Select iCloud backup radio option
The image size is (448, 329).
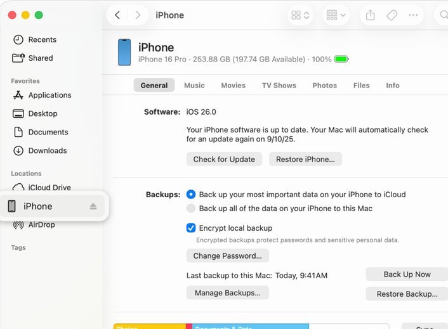pos(191,195)
